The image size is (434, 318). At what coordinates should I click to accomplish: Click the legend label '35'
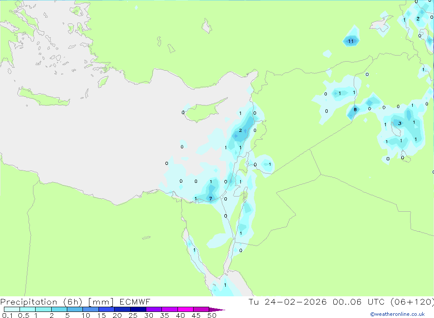pos(164,315)
